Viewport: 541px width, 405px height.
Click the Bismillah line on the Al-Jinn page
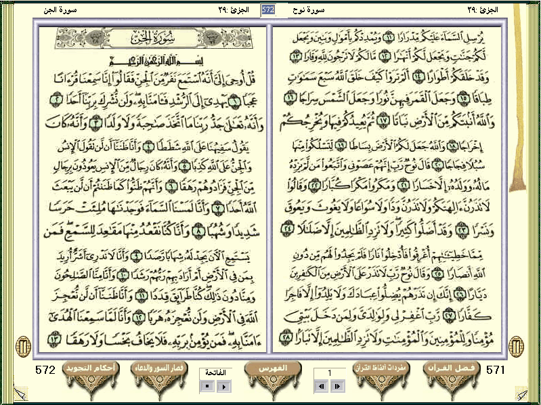156,62
